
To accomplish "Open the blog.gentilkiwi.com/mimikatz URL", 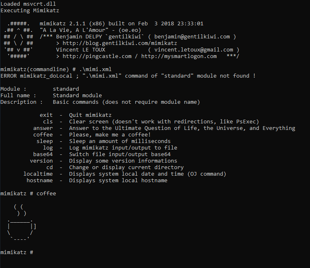I will point(120,43).
